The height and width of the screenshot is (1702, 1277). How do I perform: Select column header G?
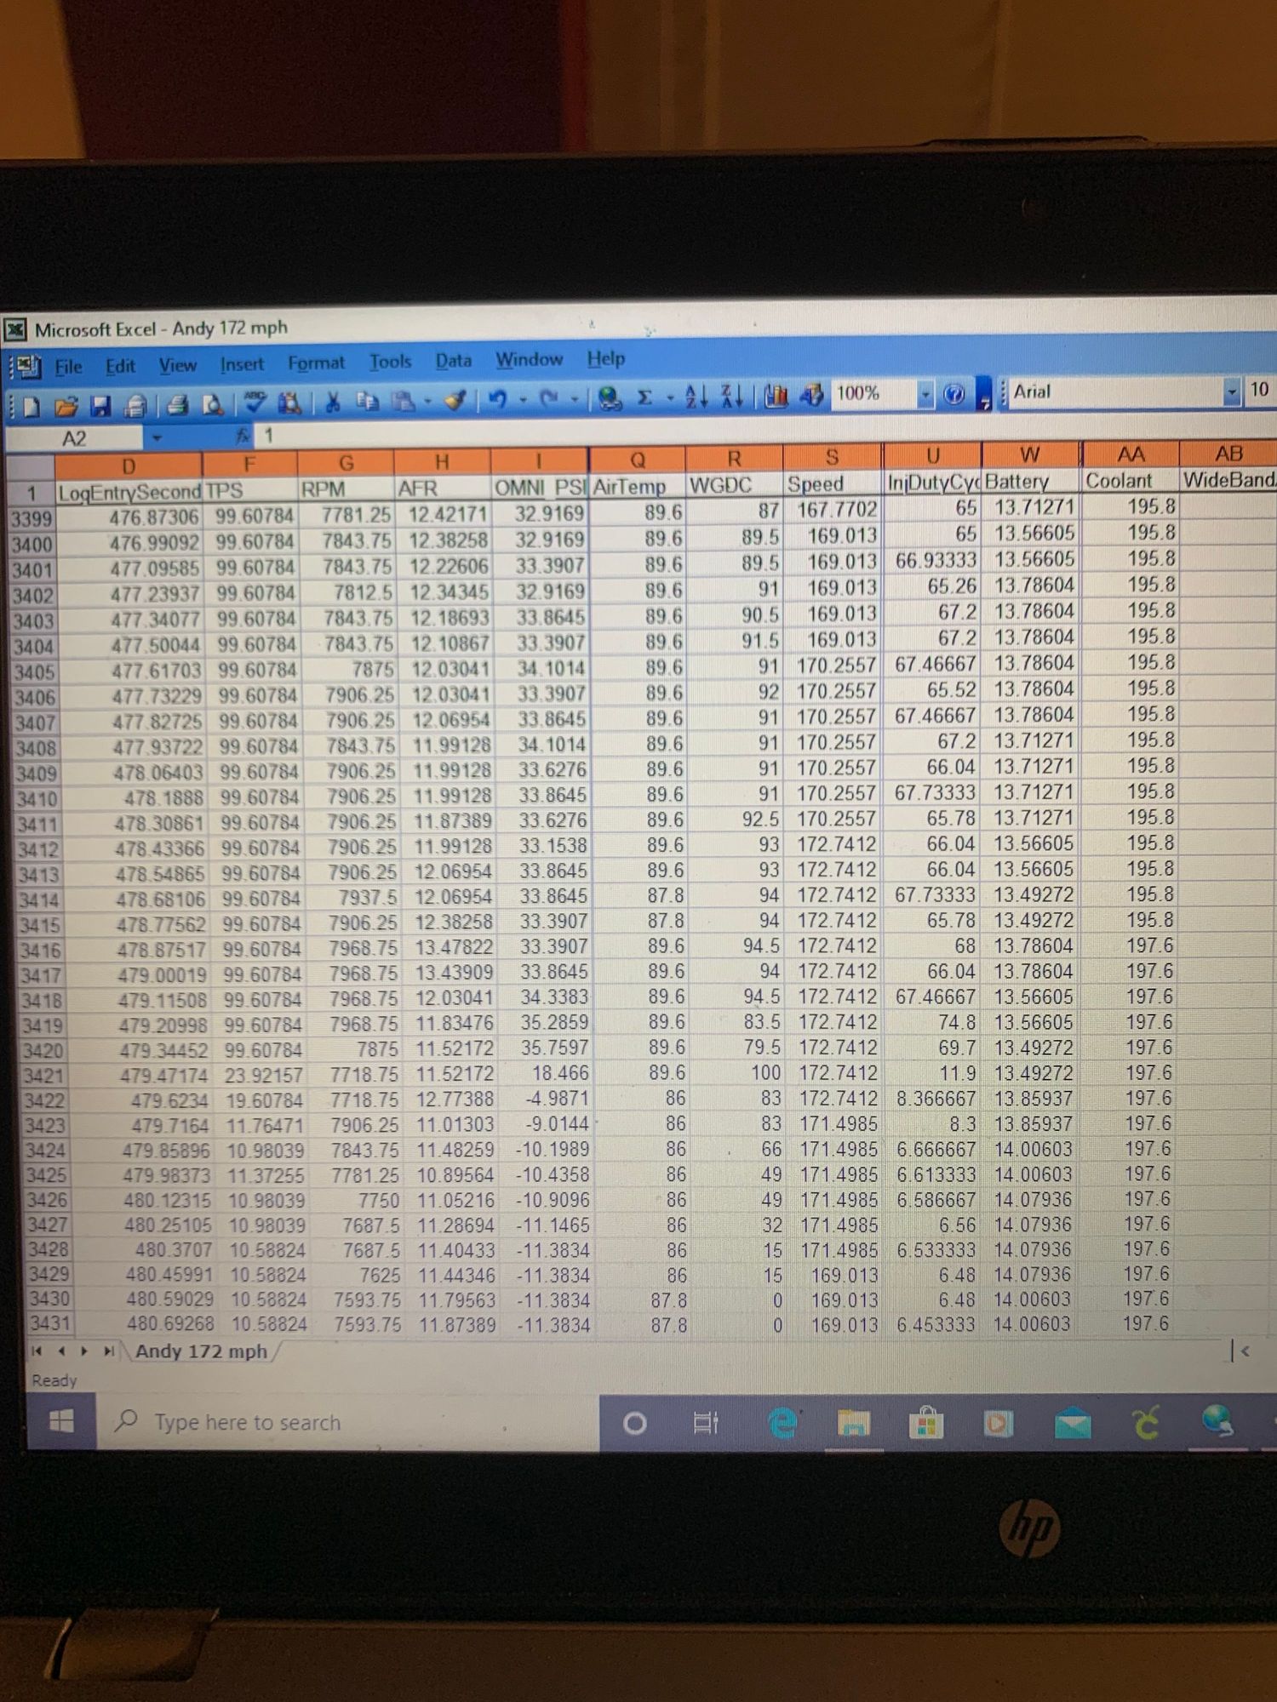coord(346,464)
